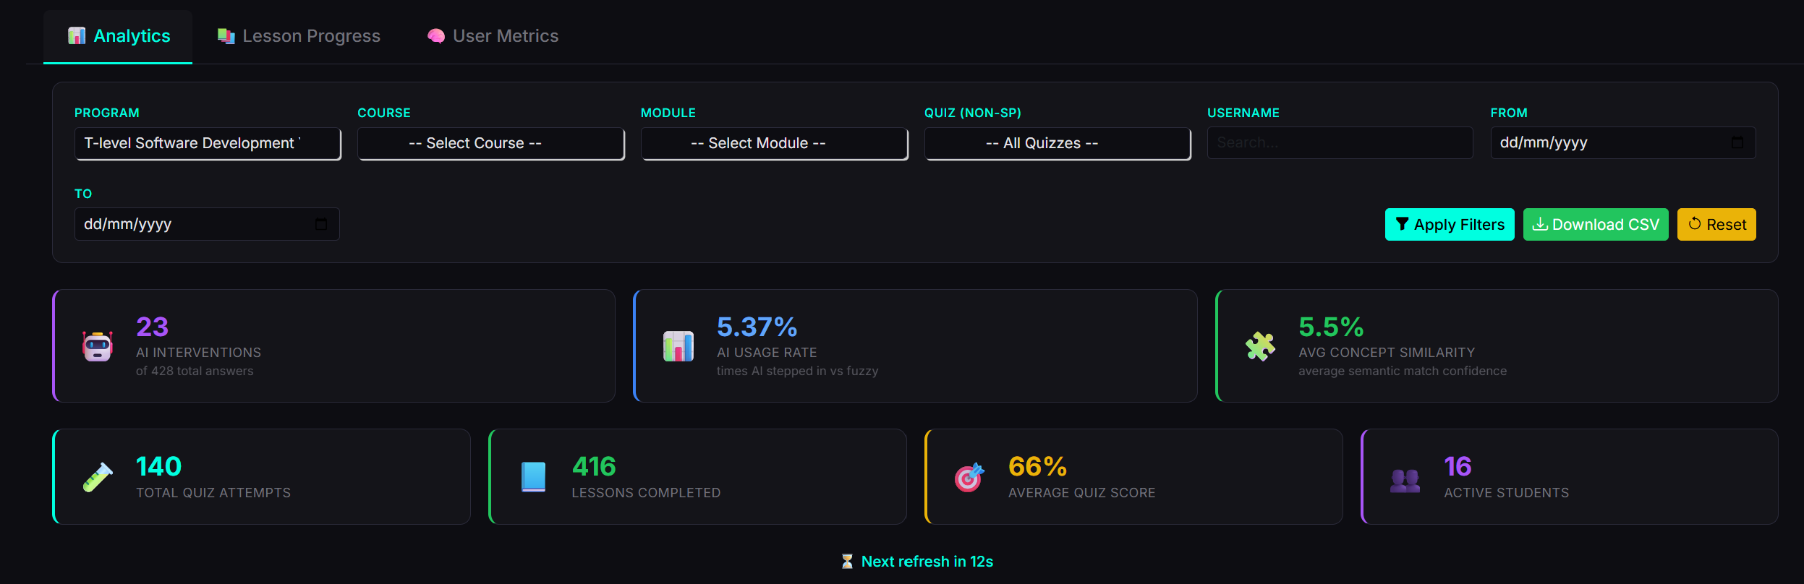Click the book icon in Lessons Completed card
Screen dimensions: 1804x584
534,477
